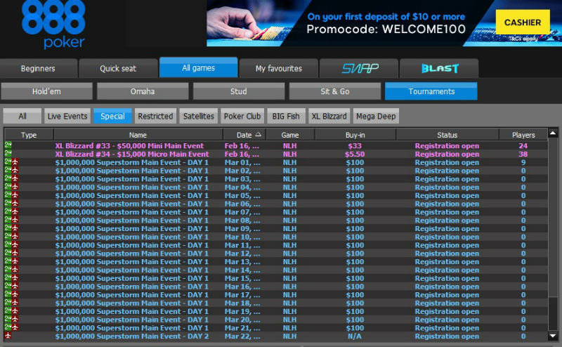Click the red airplane icon on Mar 01 Superstorm row
The height and width of the screenshot is (347, 562).
click(x=15, y=162)
